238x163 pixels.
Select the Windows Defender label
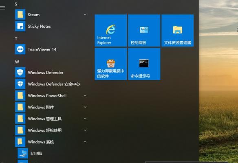(46, 73)
